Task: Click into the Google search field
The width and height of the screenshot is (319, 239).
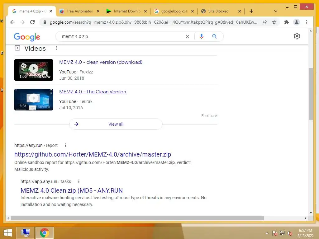Action: [122, 36]
